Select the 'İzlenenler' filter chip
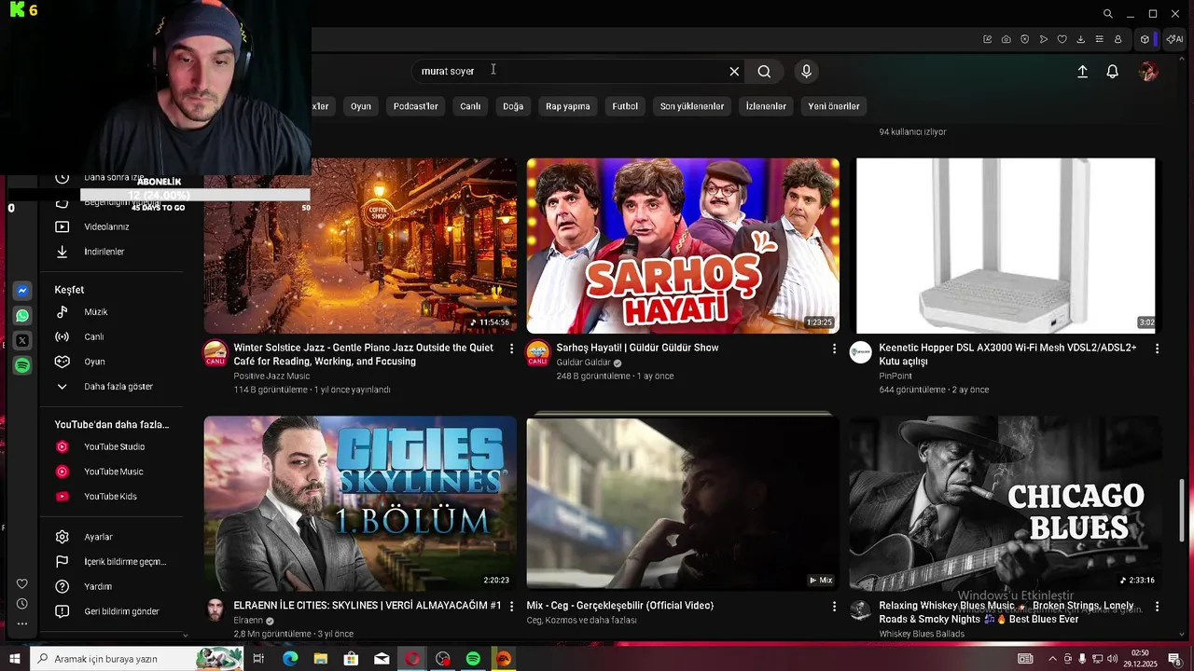The image size is (1194, 671). coord(766,106)
